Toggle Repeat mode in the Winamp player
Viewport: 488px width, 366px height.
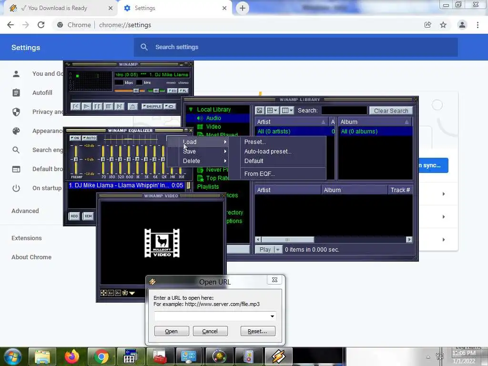[170, 106]
